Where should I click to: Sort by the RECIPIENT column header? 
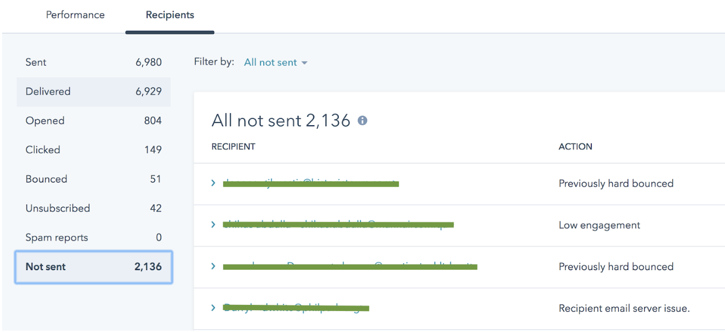233,146
